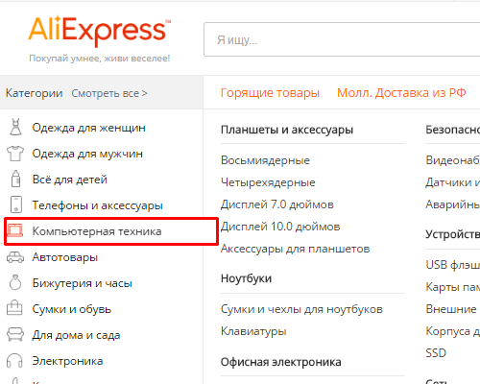Click the car icon for Автотовары
This screenshot has width=480, height=384.
(x=15, y=257)
